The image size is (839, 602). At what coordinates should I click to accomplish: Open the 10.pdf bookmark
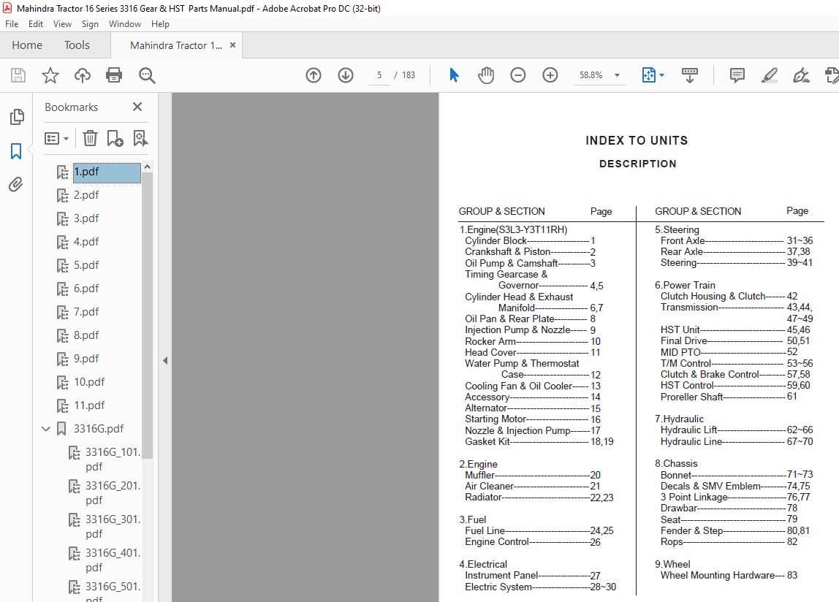89,382
